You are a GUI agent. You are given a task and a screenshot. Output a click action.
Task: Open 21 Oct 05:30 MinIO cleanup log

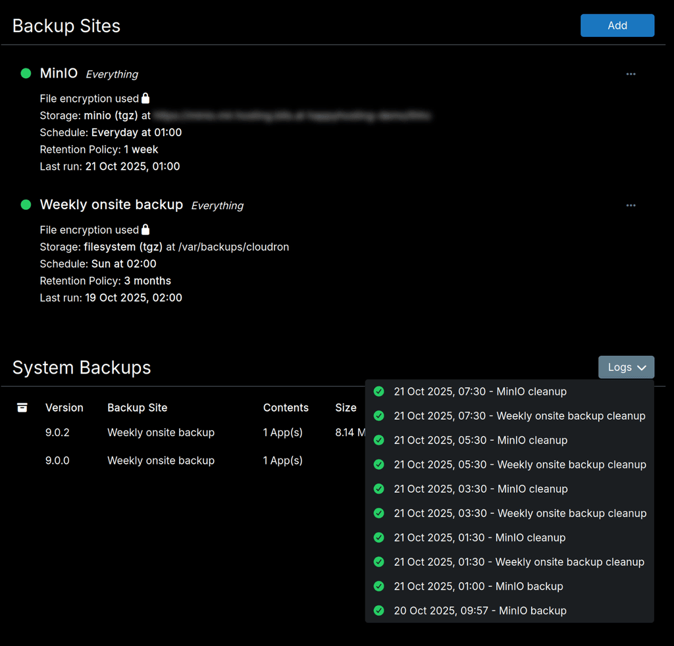[x=480, y=440]
